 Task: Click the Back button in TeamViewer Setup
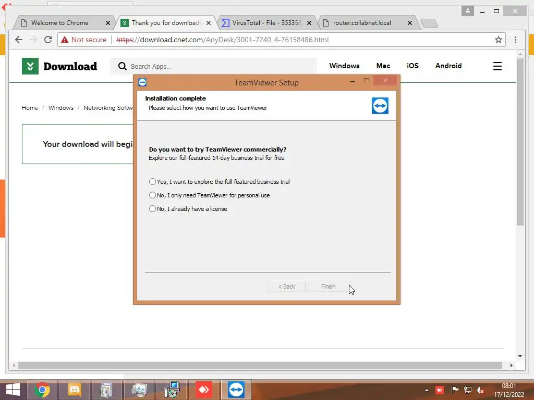pyautogui.click(x=286, y=286)
